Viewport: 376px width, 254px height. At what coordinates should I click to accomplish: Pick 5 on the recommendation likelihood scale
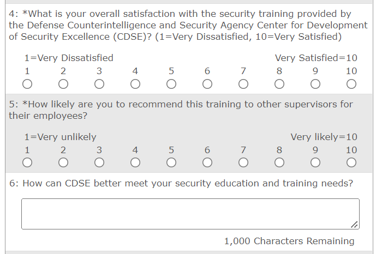pos(171,162)
